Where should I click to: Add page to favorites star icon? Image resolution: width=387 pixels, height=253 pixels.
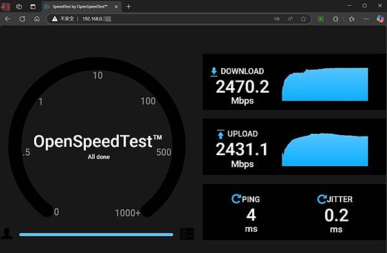click(x=303, y=19)
